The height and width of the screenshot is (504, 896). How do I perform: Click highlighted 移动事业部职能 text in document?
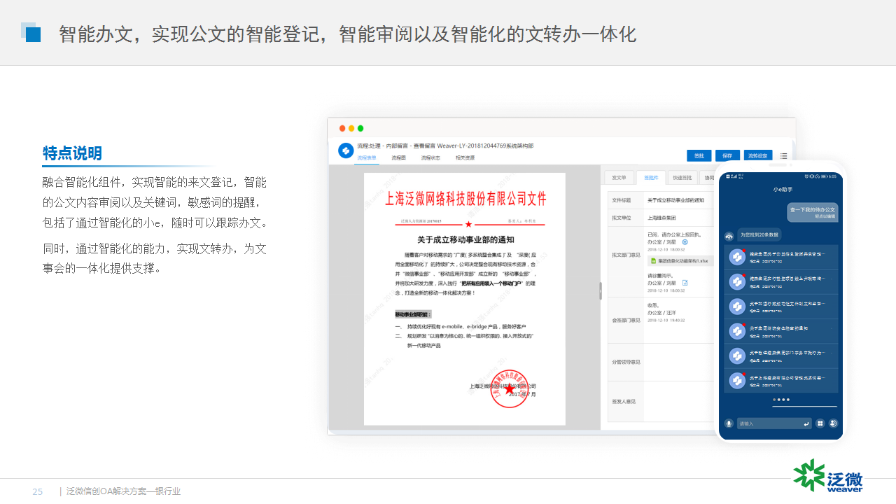pos(413,314)
